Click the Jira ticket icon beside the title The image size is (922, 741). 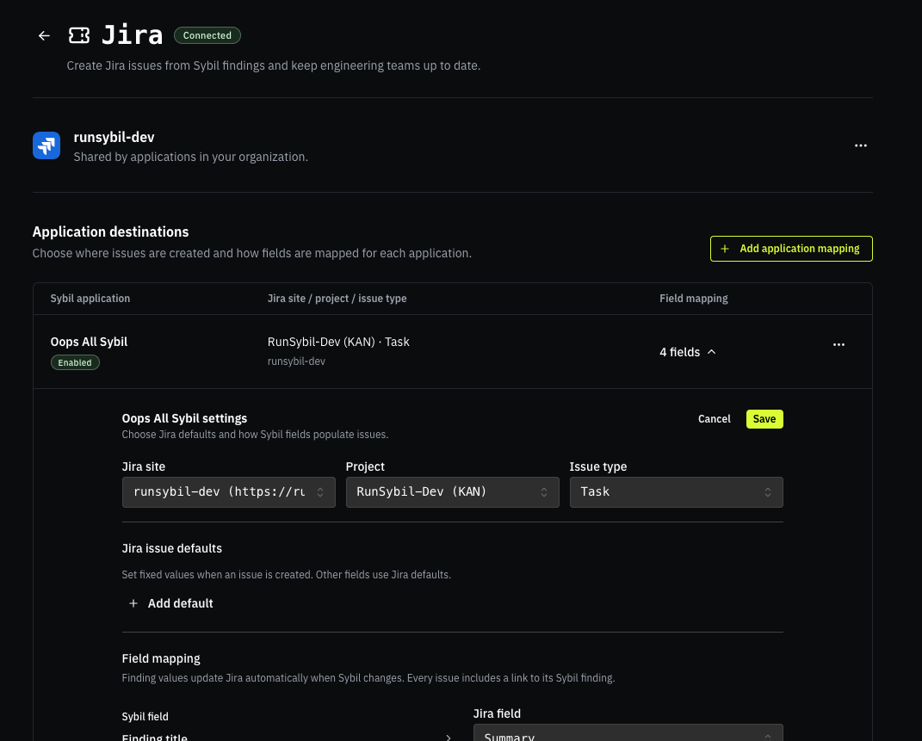coord(79,36)
